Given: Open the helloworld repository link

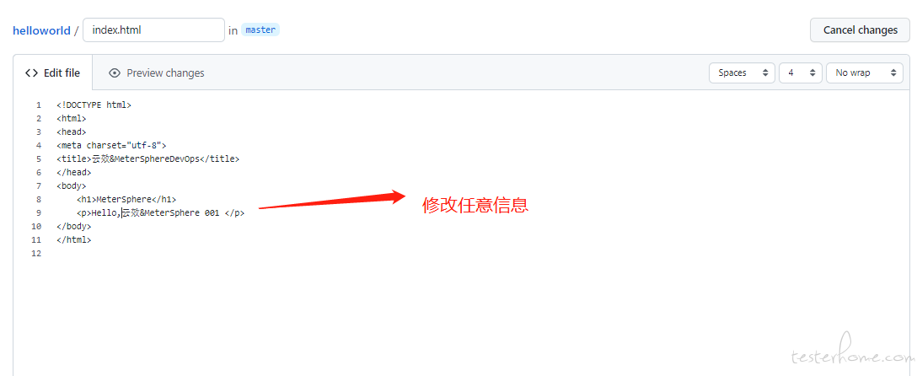Looking at the screenshot, I should pos(41,30).
